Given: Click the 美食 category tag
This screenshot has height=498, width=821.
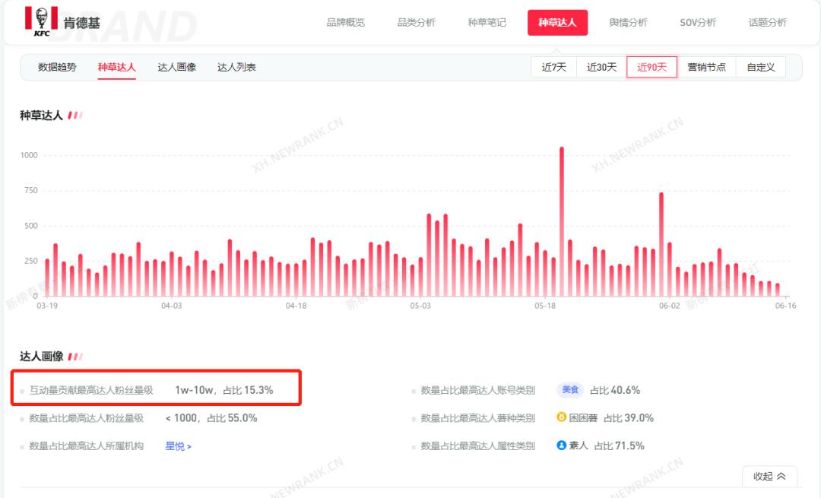Looking at the screenshot, I should coord(569,389).
